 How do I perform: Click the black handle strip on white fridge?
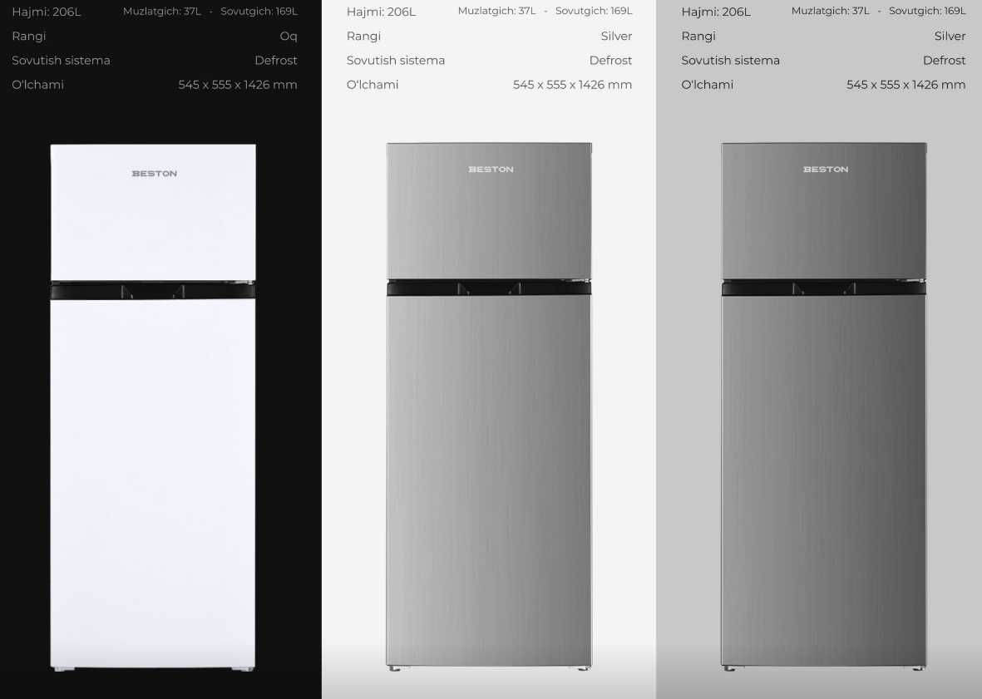point(153,290)
